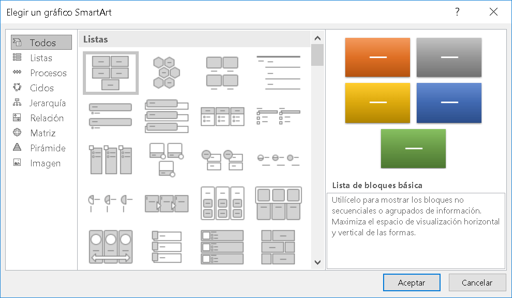Screen dimensions: 512x298
Task: Switch to the Relación category
Action: click(41, 118)
